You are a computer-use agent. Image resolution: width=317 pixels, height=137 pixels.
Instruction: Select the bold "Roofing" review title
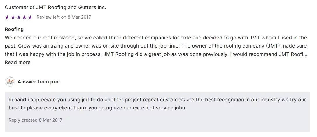click(14, 29)
